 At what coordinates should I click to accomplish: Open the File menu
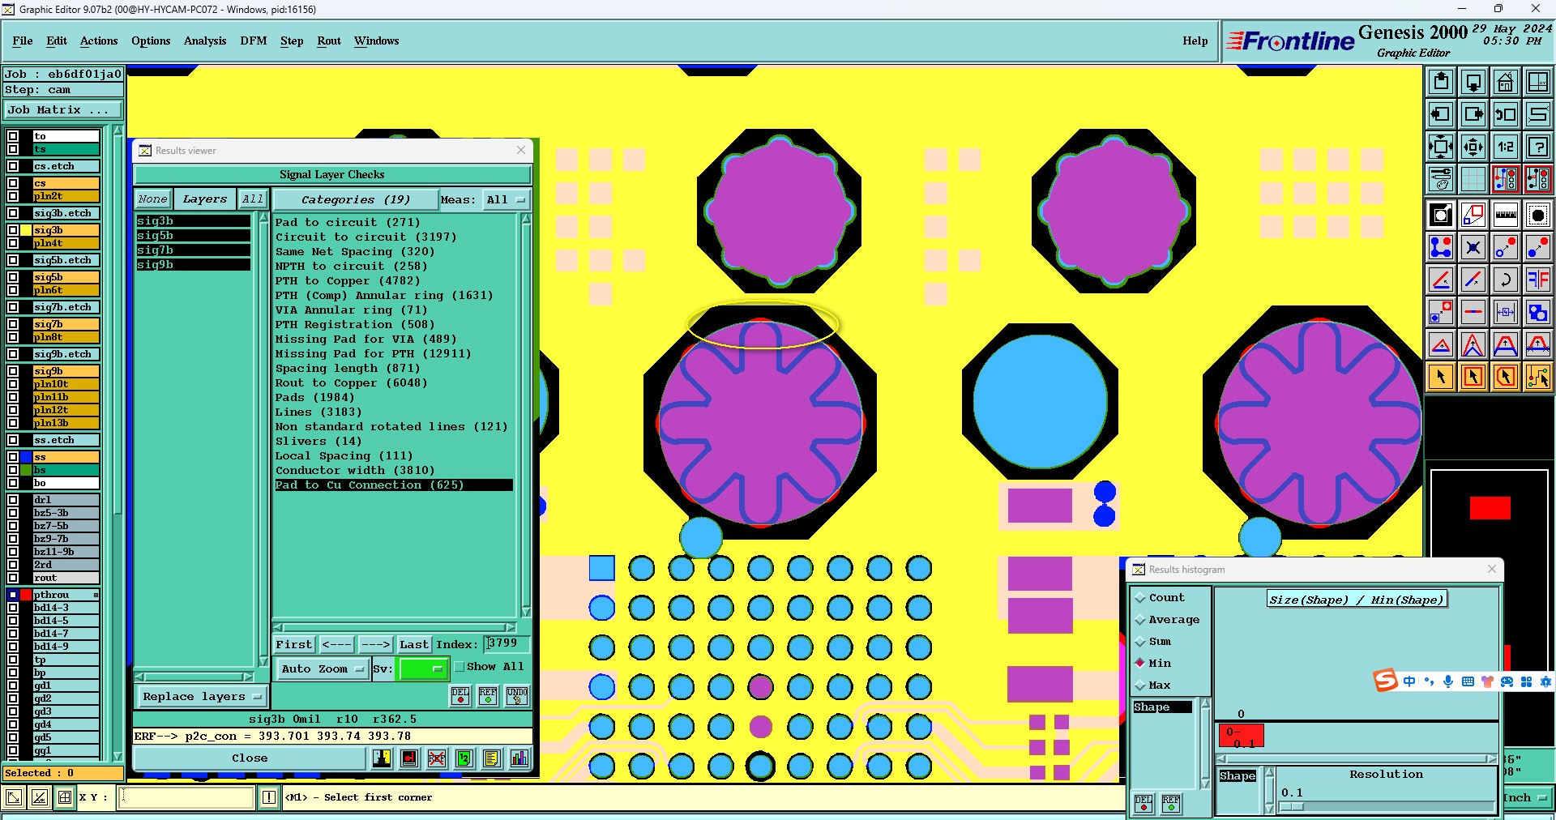[23, 41]
